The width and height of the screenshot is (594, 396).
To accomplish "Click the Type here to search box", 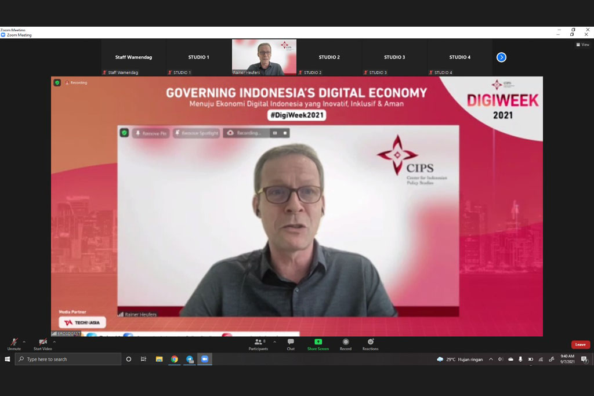I will click(x=68, y=359).
